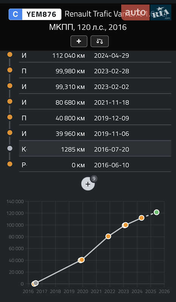Click the МКПП, 120 л.с., 2016 subtitle

88,27
